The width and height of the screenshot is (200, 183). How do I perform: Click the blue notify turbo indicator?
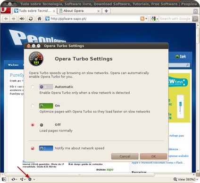[x=46, y=148]
